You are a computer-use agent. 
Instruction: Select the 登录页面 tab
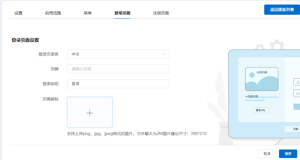pos(122,13)
